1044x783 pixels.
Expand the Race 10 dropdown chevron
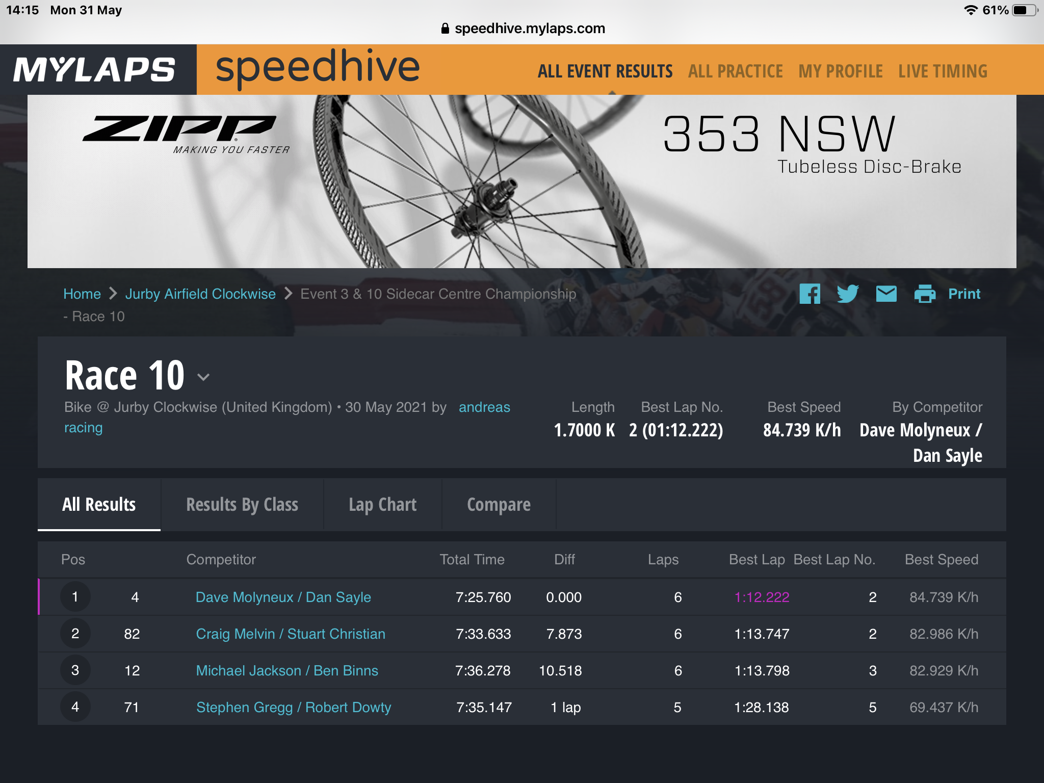coord(203,377)
